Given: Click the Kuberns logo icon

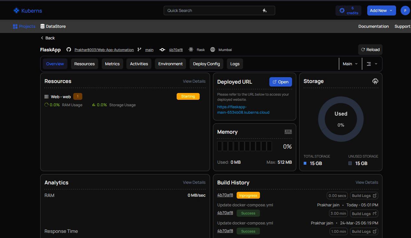Looking at the screenshot, I should click(16, 11).
